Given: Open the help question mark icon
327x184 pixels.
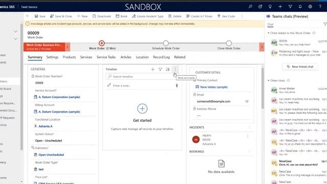Looking at the screenshot, I should tap(320, 7).
